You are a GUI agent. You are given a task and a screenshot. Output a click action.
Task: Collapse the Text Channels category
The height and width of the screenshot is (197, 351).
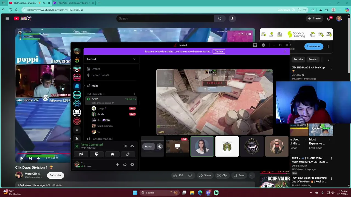point(95,94)
